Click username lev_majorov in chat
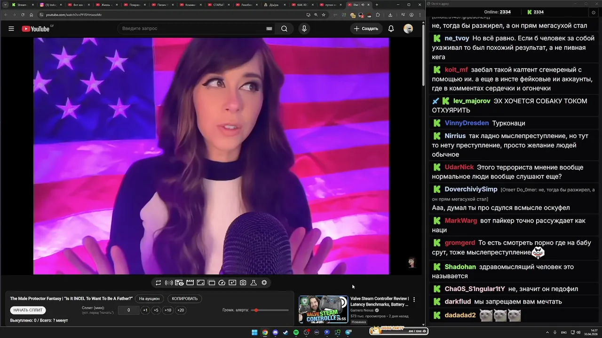This screenshot has width=602, height=338. point(472,101)
